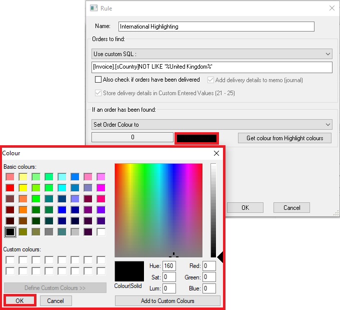Click the Rule window title icon
The width and height of the screenshot is (340, 310).
pos(93,8)
